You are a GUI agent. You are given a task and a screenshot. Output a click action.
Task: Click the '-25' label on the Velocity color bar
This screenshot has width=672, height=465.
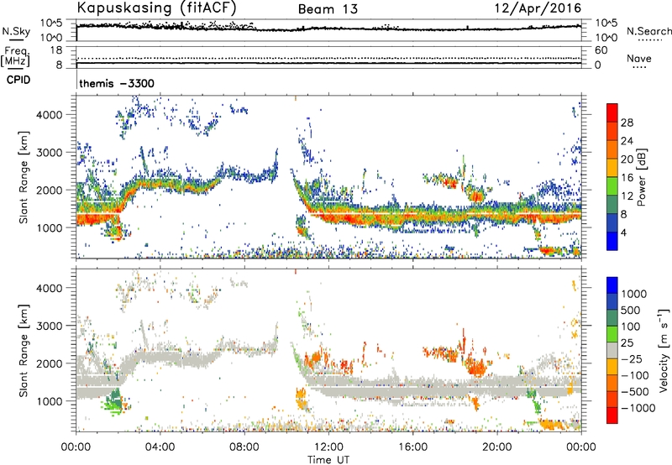(632, 358)
